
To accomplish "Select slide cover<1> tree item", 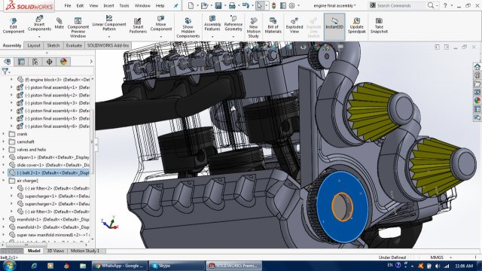I will [49, 165].
